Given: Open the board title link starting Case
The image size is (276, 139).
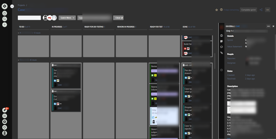Looking at the screenshot, I should click(21, 10).
